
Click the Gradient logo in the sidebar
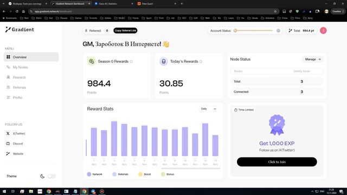pos(20,29)
